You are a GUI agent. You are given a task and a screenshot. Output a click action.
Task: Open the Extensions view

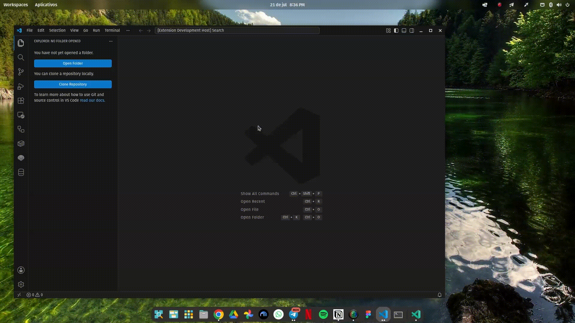[x=21, y=101]
